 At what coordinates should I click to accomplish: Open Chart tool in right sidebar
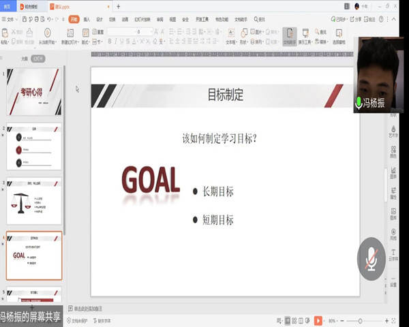[x=393, y=172]
